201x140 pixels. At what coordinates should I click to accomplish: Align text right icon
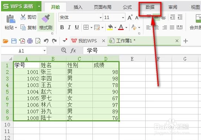[165, 27]
